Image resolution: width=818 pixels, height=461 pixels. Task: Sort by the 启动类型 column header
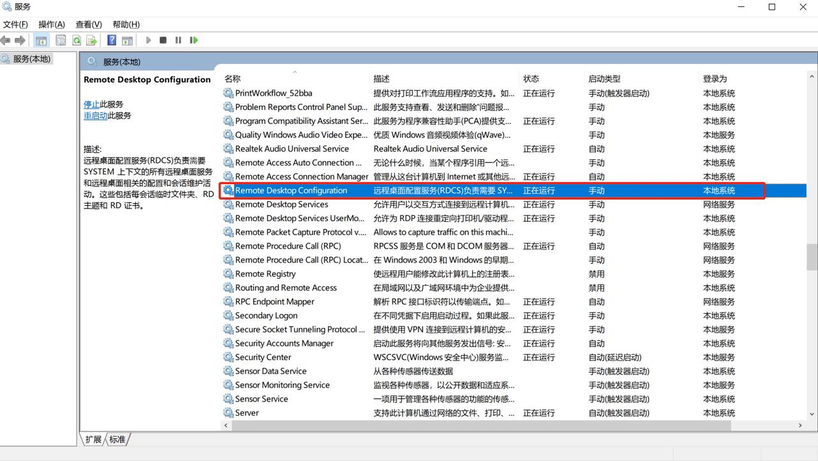click(604, 79)
